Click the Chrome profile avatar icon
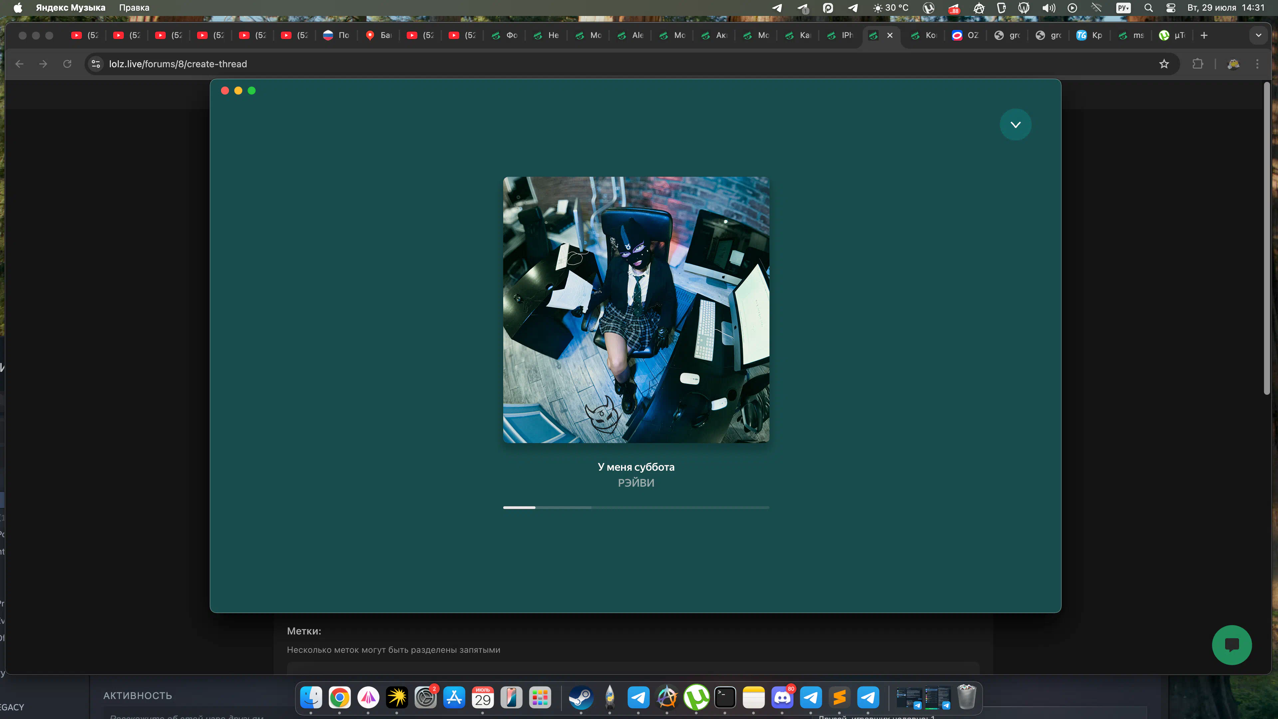Viewport: 1278px width, 719px height. tap(1233, 64)
